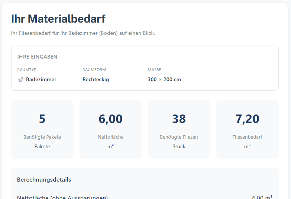Select the "IHRE EINGABEN" section title
The height and width of the screenshot is (199, 291).
[37, 57]
